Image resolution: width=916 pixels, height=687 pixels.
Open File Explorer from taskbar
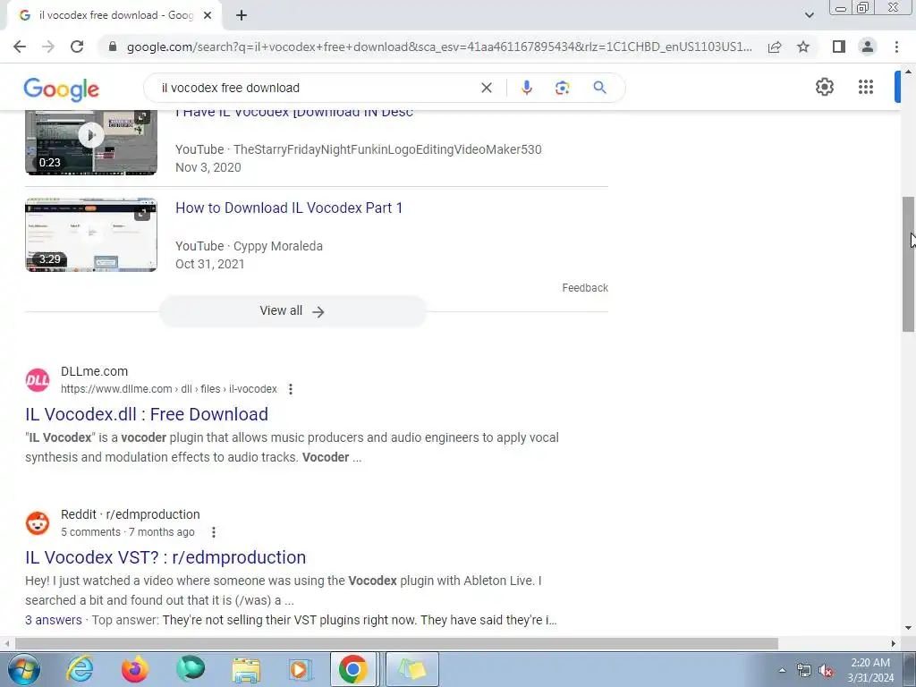[x=246, y=669]
